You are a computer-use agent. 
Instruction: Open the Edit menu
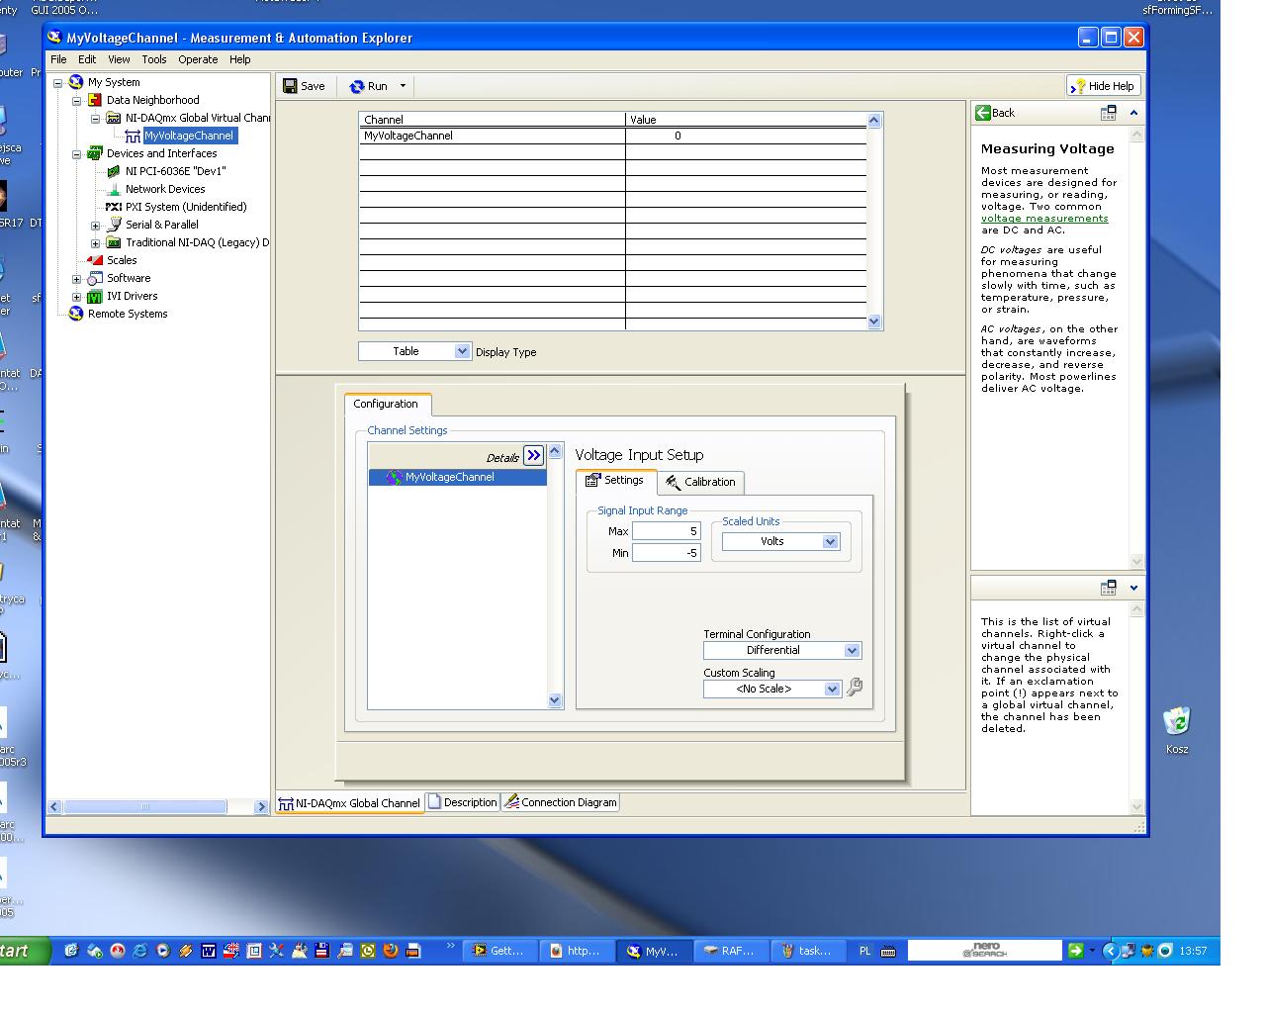click(87, 59)
